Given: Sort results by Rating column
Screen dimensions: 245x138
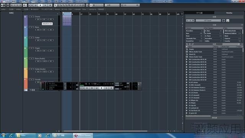Looking at the screenshot, I should pyautogui.click(x=217, y=47).
